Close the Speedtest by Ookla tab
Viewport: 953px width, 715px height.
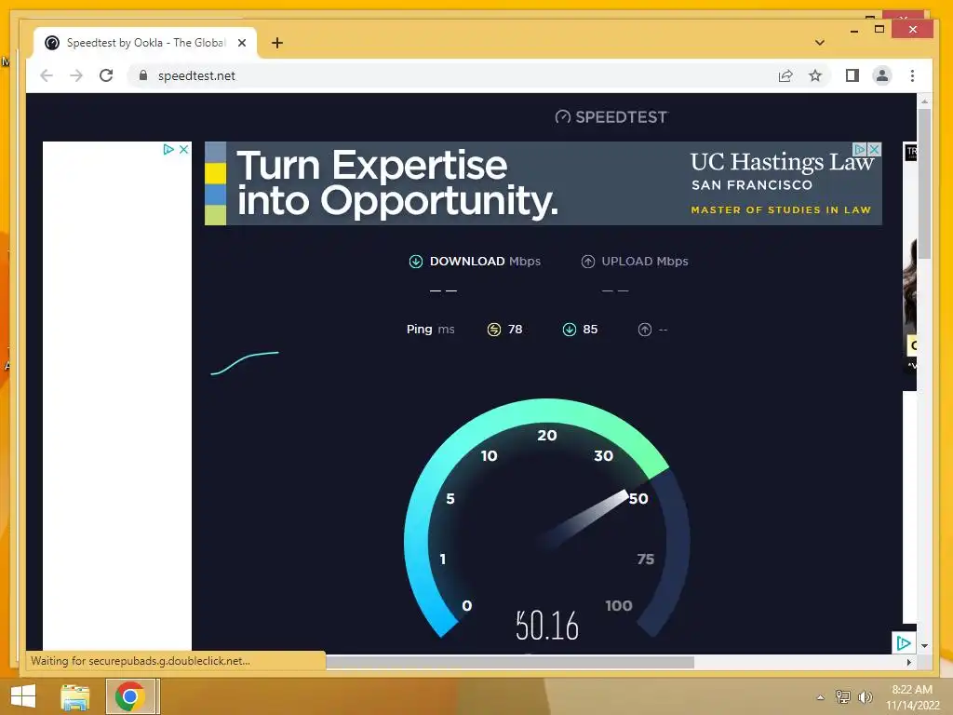pos(242,43)
